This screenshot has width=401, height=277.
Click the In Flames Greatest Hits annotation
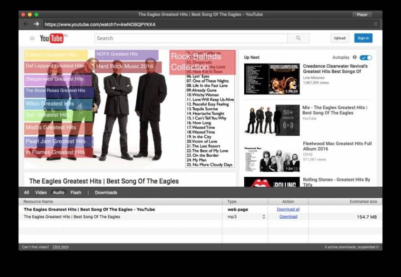point(59,152)
